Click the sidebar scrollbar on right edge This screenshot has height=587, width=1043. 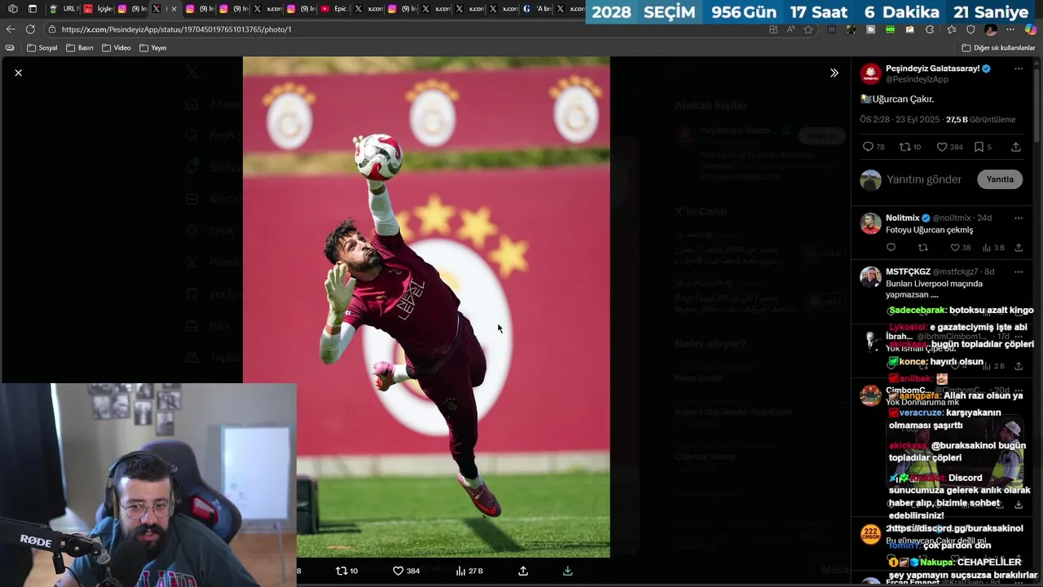1038,106
